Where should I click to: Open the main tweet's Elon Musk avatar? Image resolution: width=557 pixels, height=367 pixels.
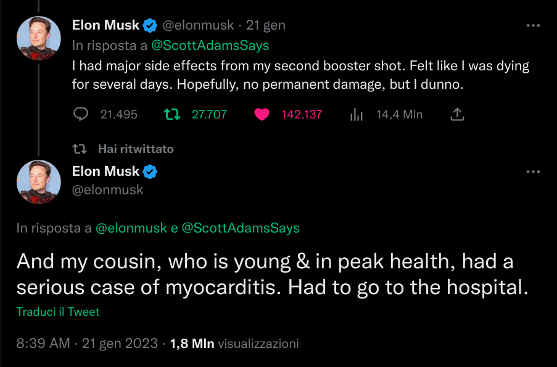38,182
